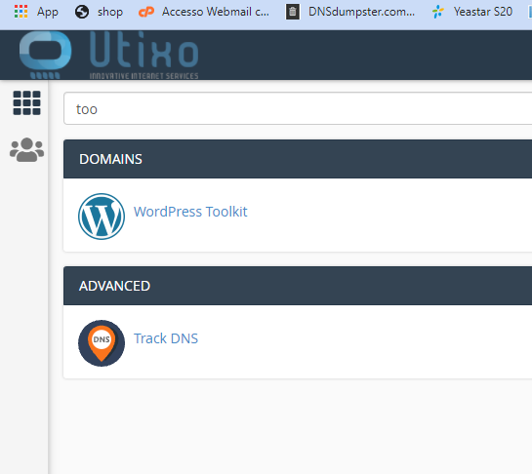Open the Yeastar S20 bookmark label

483,12
